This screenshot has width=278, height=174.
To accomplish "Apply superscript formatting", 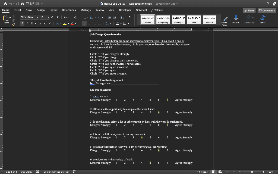I will 50,23.
